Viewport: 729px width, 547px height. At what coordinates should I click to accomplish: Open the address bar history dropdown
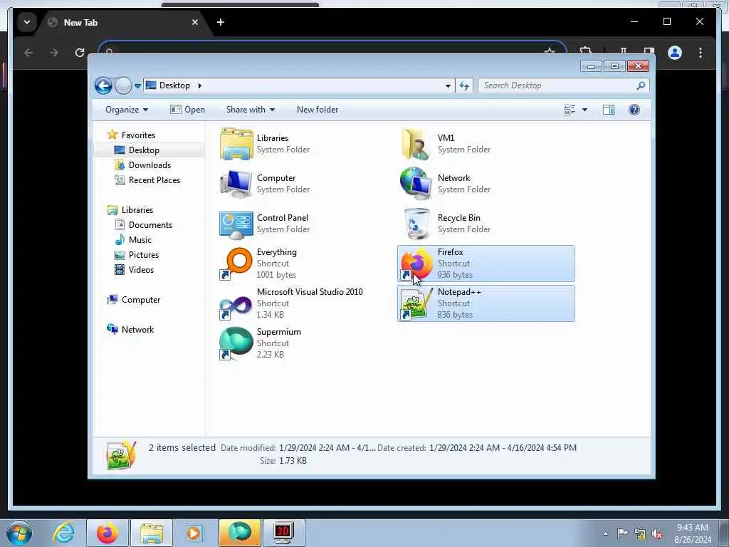(x=448, y=85)
